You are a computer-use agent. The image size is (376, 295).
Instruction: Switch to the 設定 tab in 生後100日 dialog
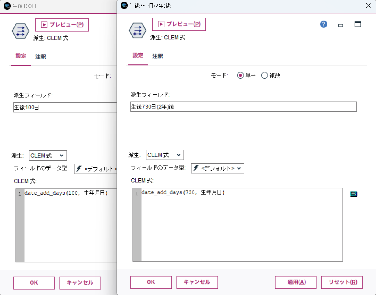pyautogui.click(x=20, y=57)
